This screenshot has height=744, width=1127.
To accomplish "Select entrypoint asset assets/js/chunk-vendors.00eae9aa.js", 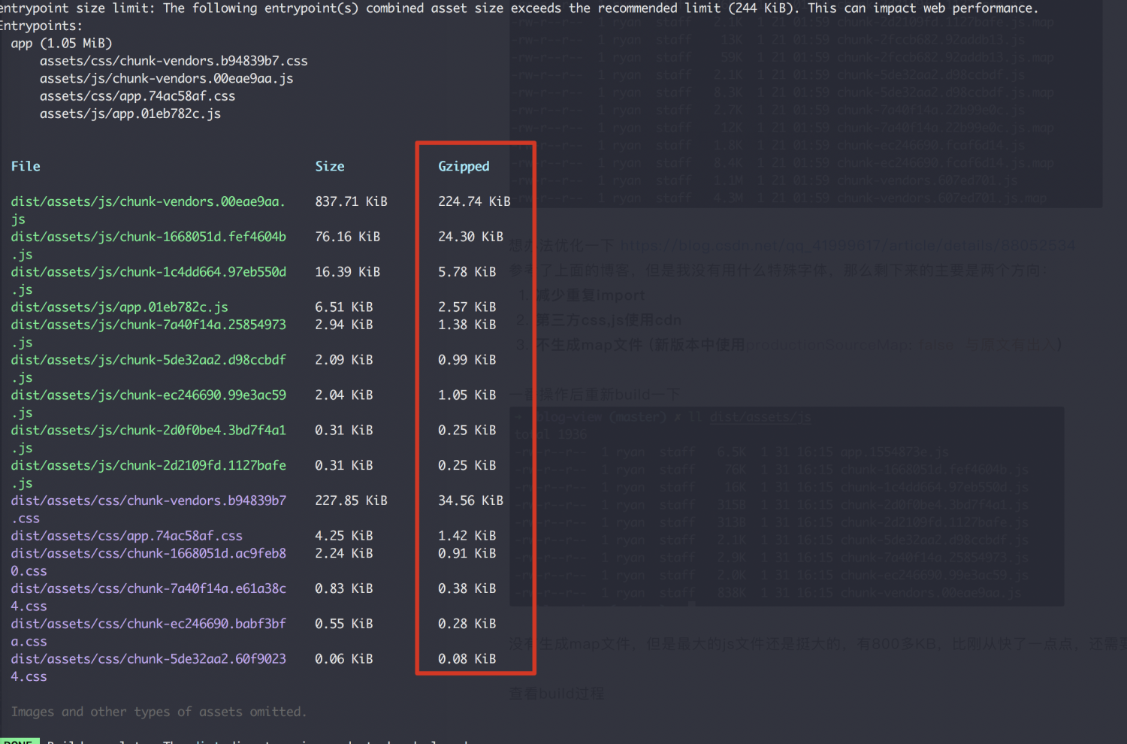I will pyautogui.click(x=166, y=78).
